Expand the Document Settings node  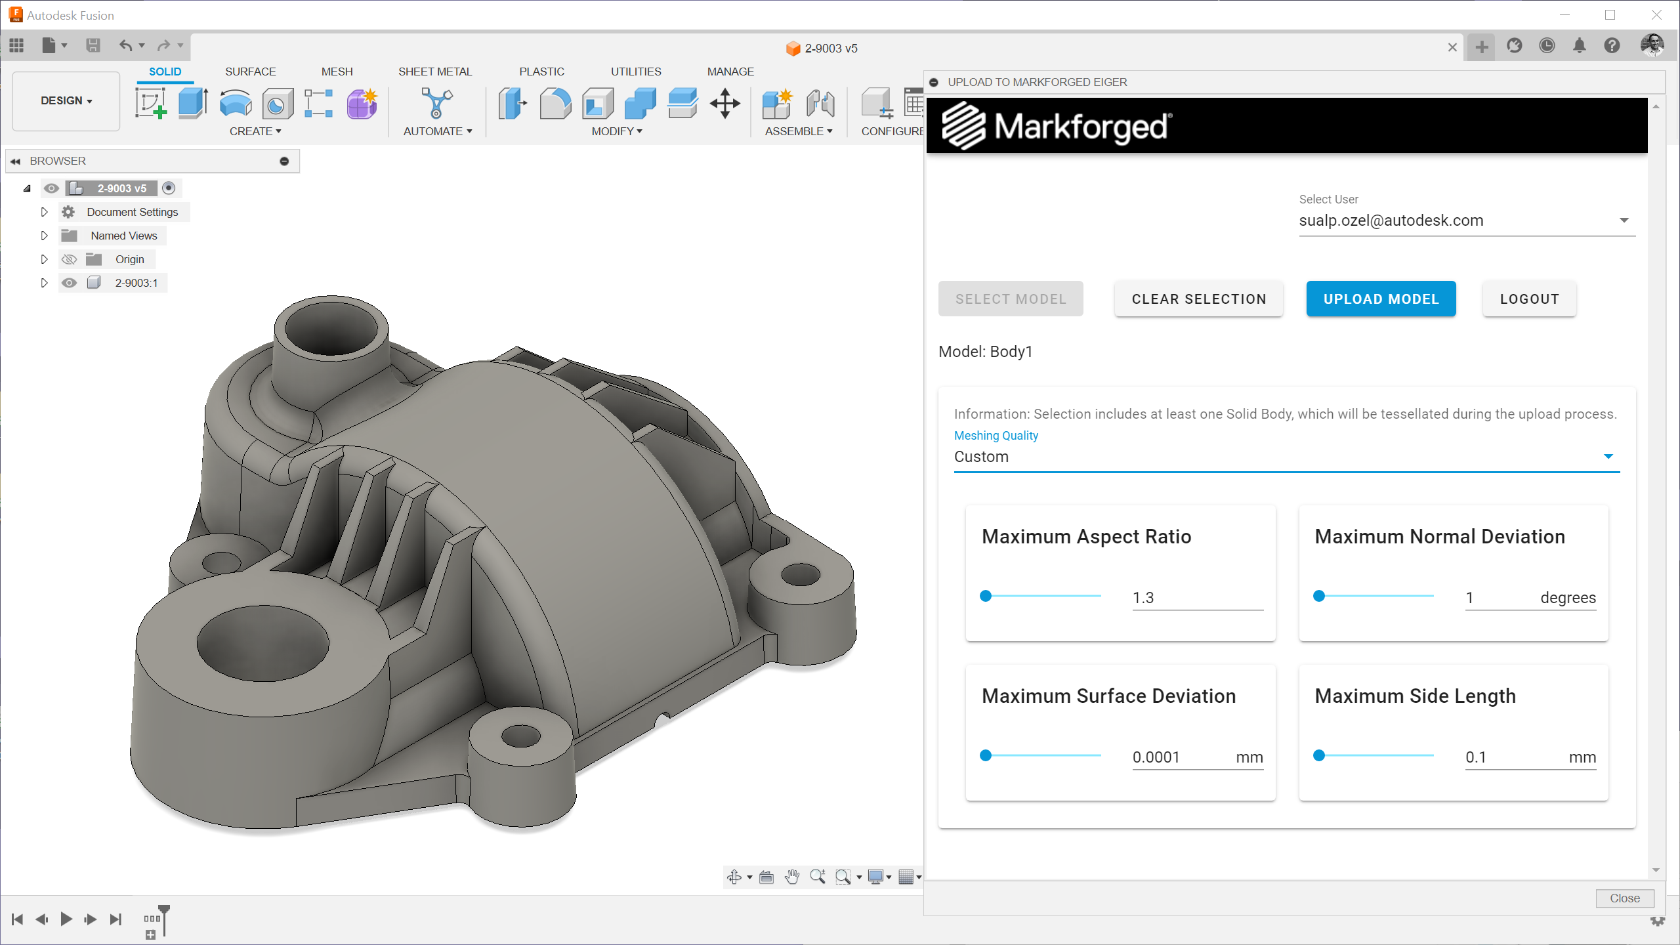click(45, 212)
